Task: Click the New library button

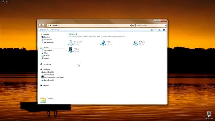Action: pos(55,30)
